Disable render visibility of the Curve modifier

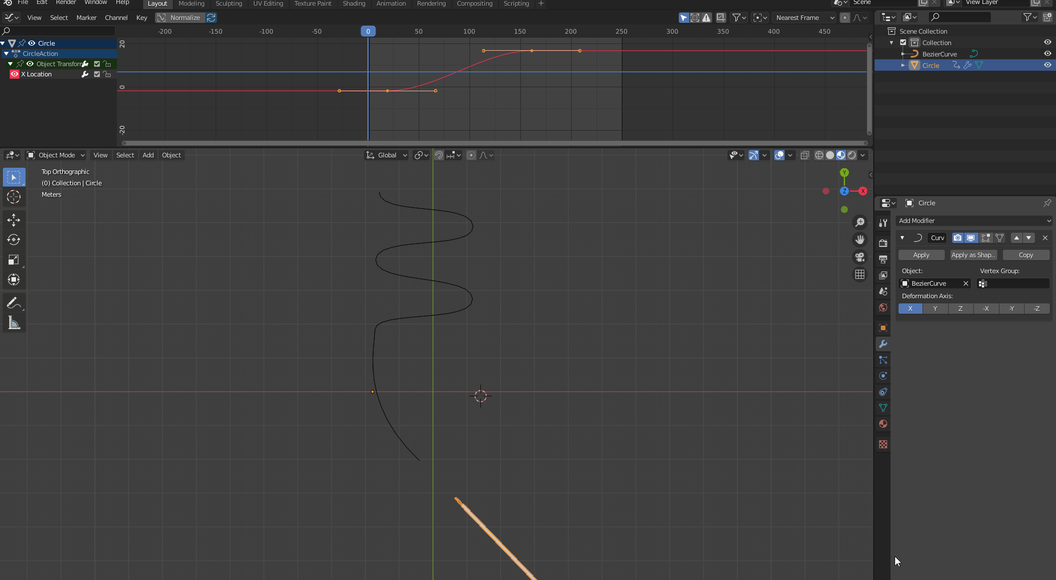pyautogui.click(x=958, y=238)
